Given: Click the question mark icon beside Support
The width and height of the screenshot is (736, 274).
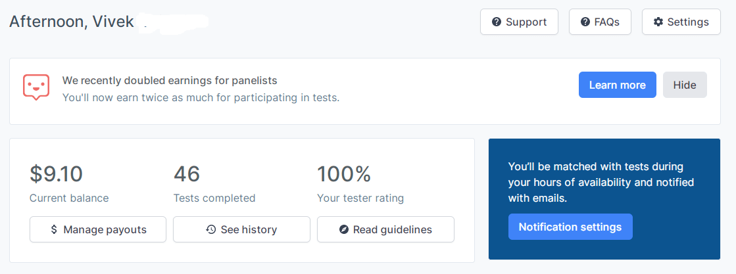Looking at the screenshot, I should [x=497, y=22].
